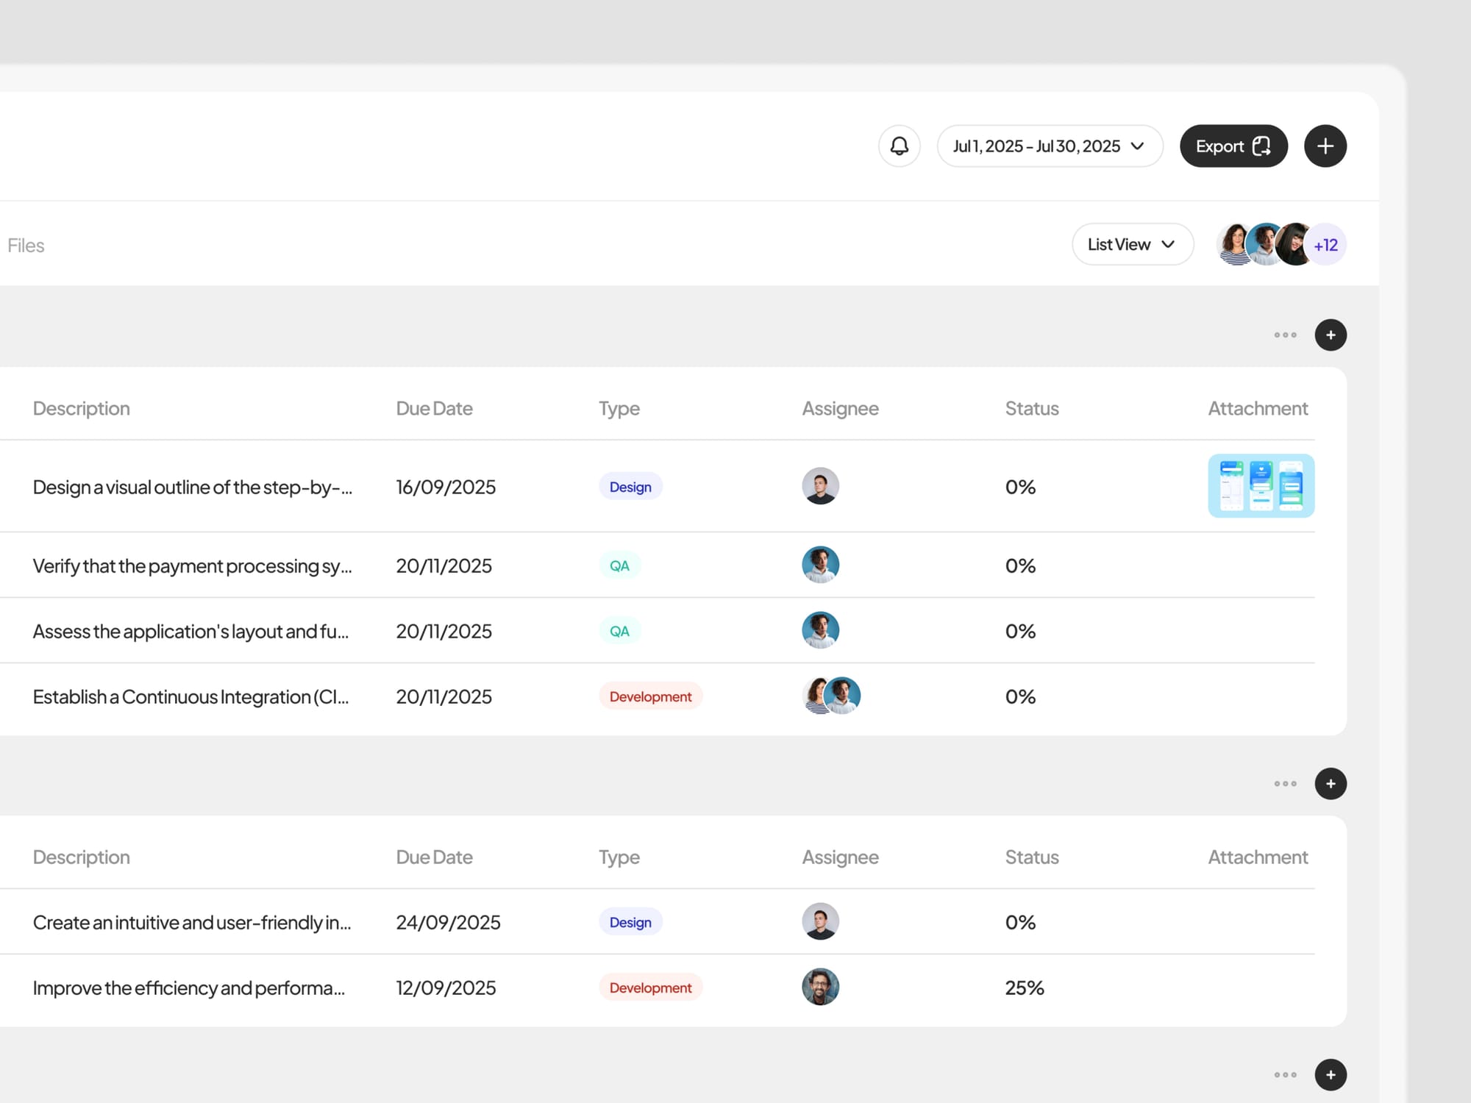Open the bottom group's three-dot options
The height and width of the screenshot is (1103, 1471).
point(1285,1075)
